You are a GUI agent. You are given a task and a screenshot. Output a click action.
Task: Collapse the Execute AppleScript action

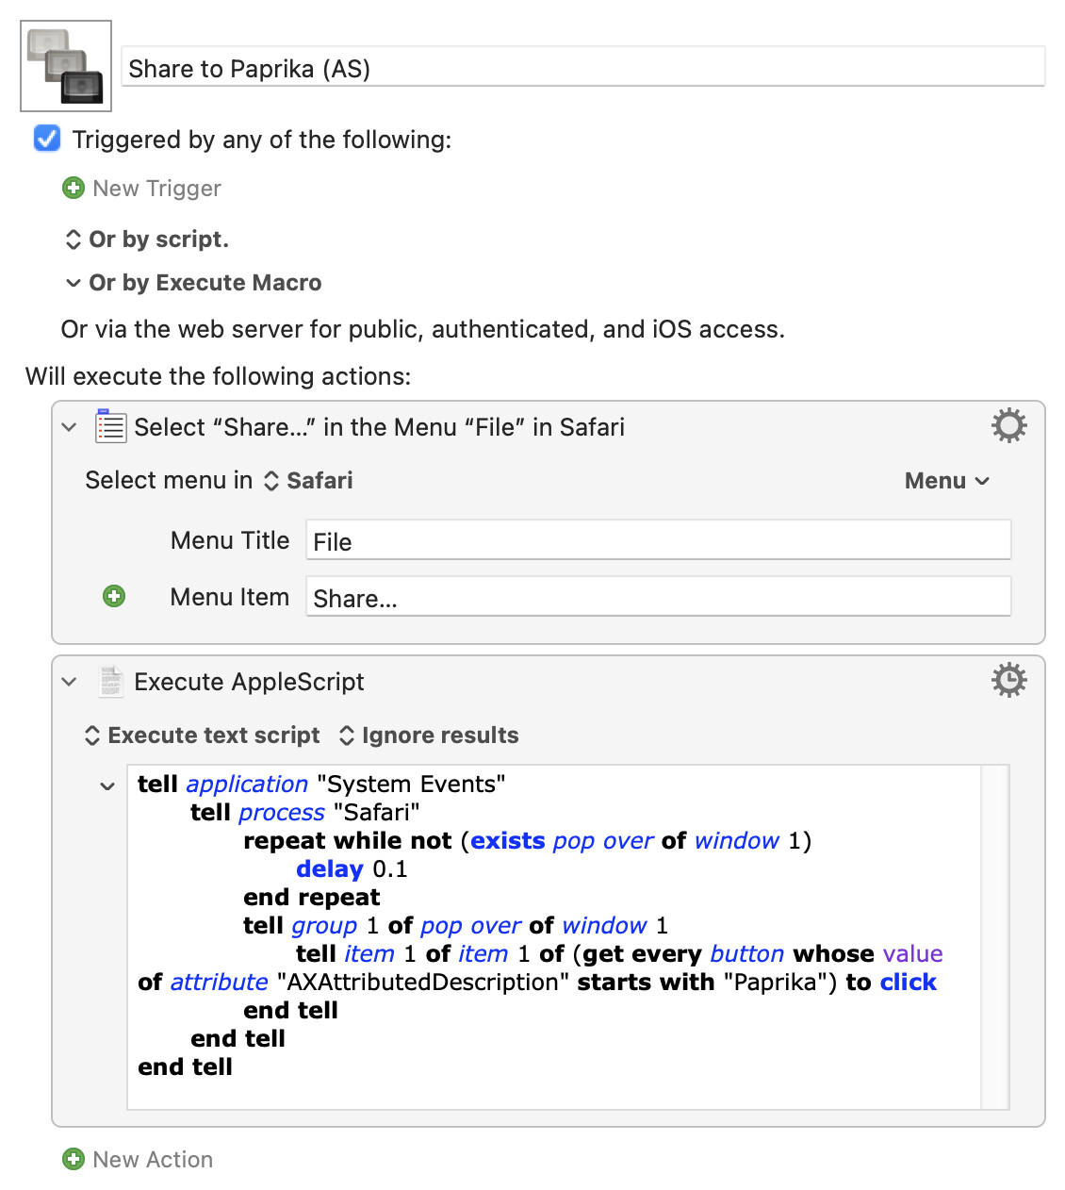(x=69, y=682)
